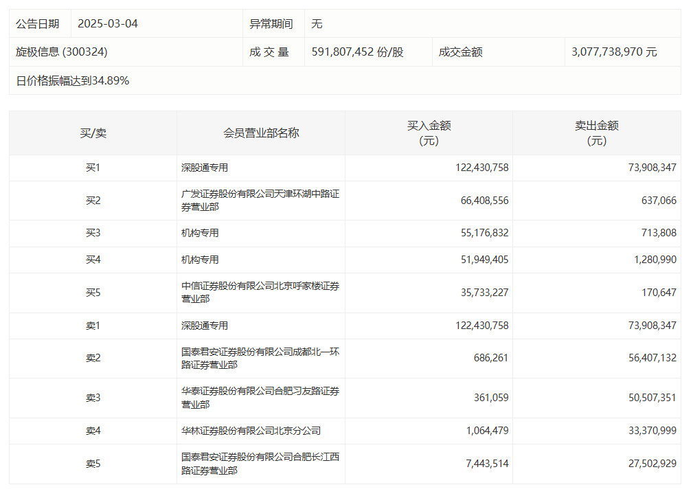Click the 买入金额(元) column header
Viewport: 693px width, 498px height.
tap(429, 133)
